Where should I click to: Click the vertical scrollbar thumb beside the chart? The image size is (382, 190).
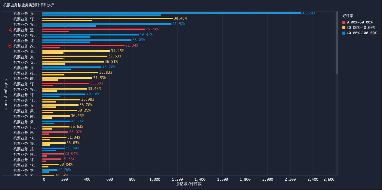click(337, 42)
